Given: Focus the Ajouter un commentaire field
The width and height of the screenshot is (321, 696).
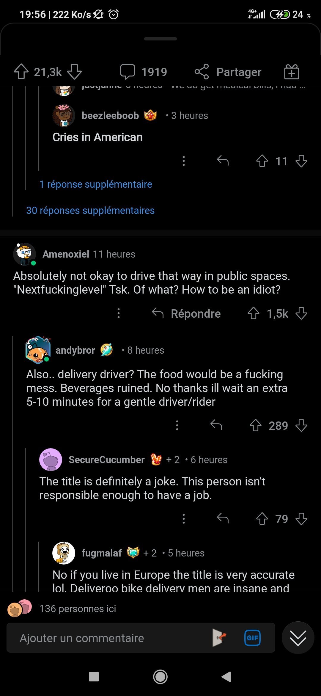Looking at the screenshot, I should [x=110, y=638].
